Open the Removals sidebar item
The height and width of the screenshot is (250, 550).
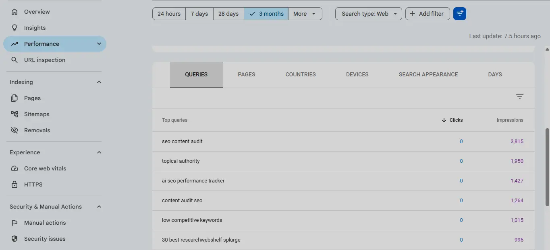(x=55, y=130)
